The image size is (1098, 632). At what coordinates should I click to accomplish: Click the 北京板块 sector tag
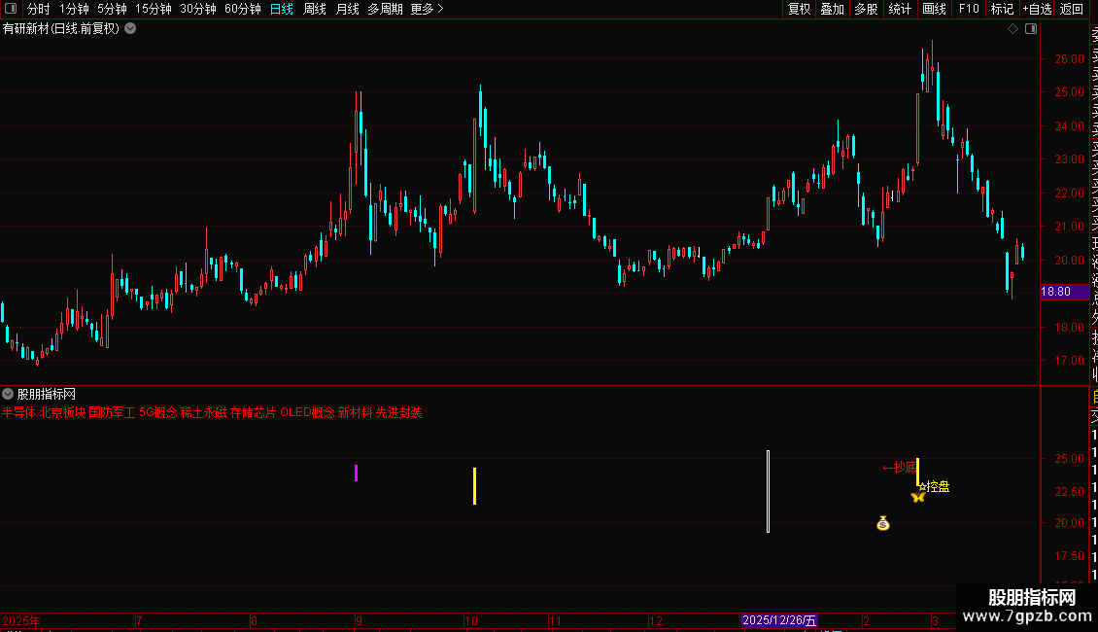(62, 412)
